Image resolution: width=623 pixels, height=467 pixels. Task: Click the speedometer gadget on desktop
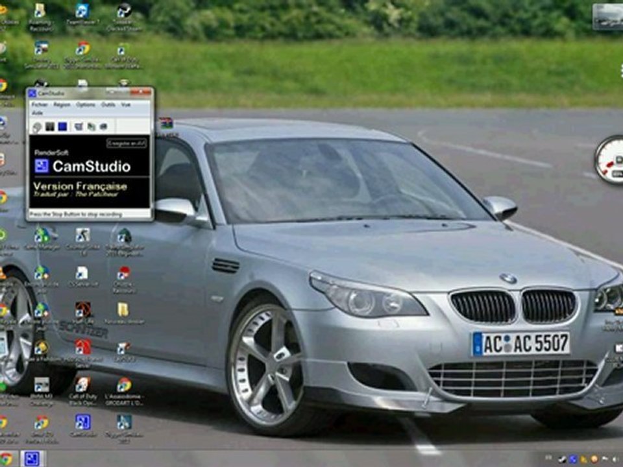pyautogui.click(x=609, y=160)
